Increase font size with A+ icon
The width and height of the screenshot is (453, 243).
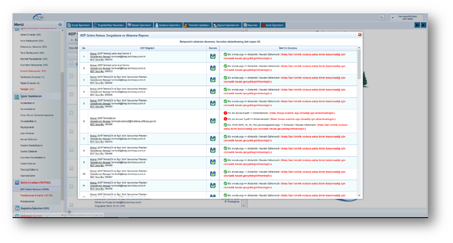(x=416, y=25)
